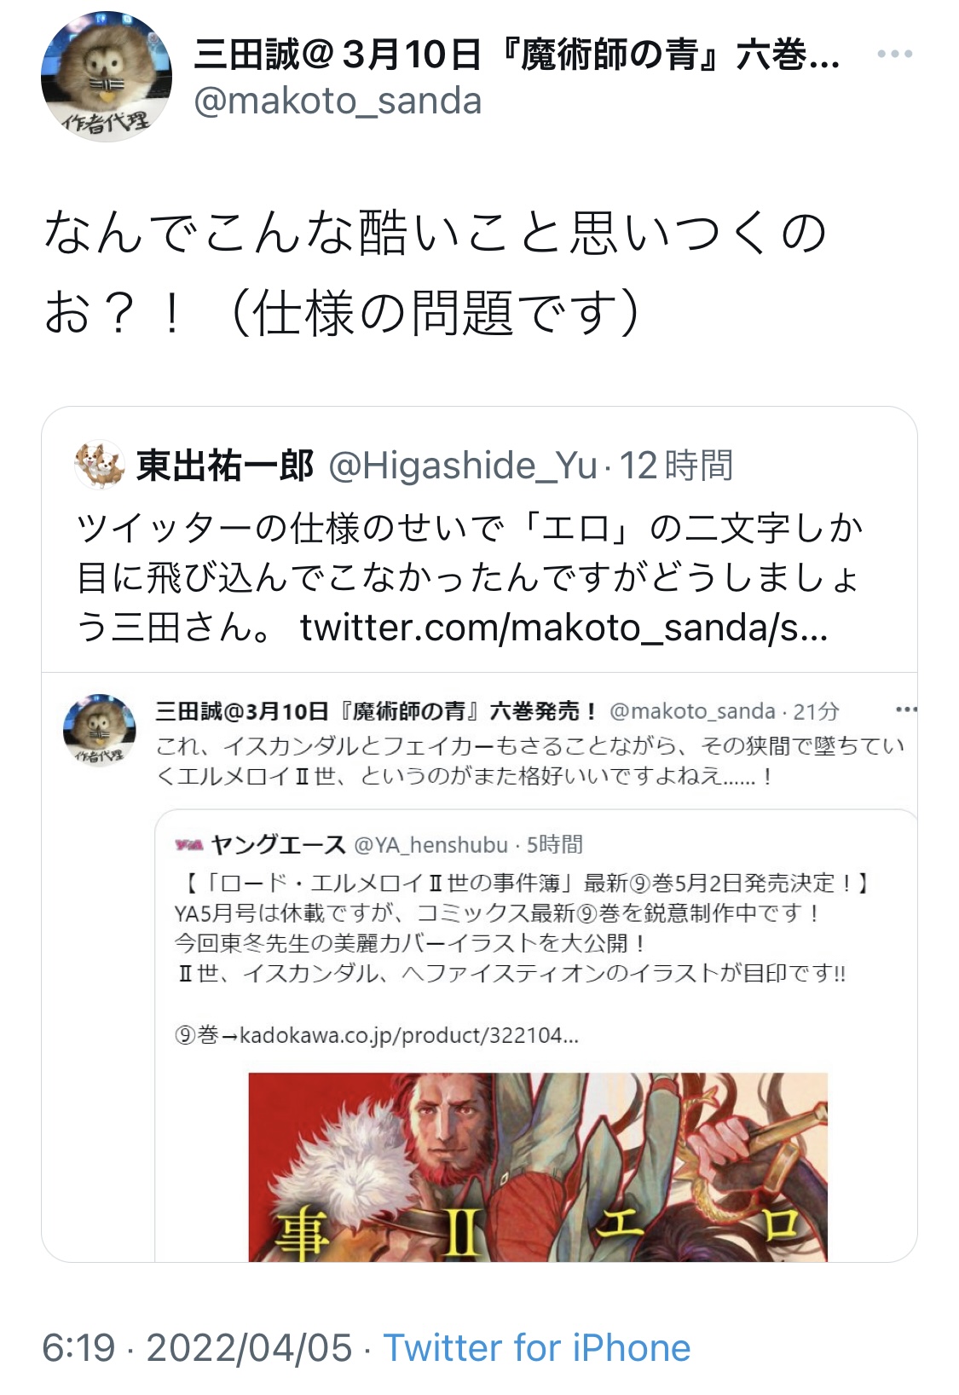Click small owl avatar in nested tweet

tap(100, 730)
